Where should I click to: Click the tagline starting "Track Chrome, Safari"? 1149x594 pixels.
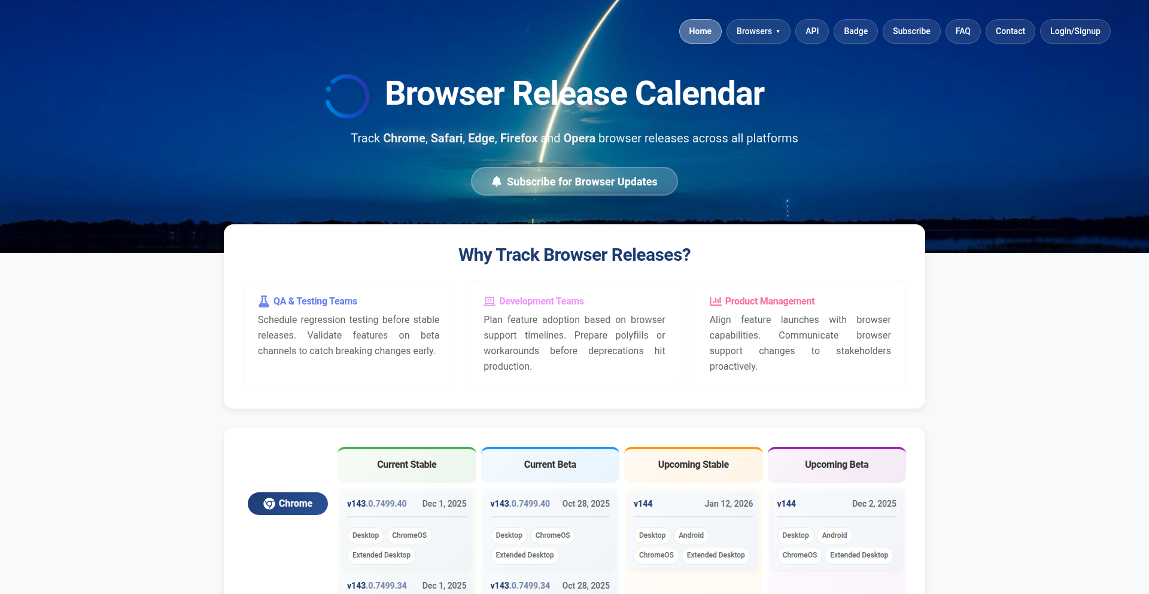pyautogui.click(x=574, y=138)
